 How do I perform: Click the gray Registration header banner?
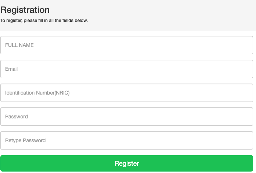click(x=165, y=15)
